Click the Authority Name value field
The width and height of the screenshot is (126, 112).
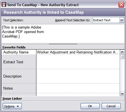pyautogui.click(x=78, y=52)
